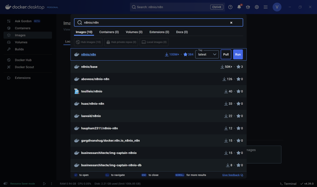Screen dimensions: 317x187
Task: Switch to the Volumes (0) tab
Action: pyautogui.click(x=134, y=32)
